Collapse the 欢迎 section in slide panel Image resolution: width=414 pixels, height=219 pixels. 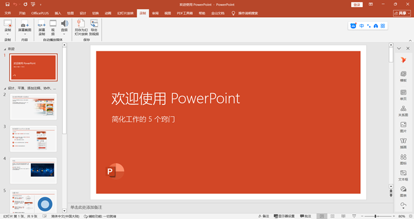pyautogui.click(x=5, y=49)
